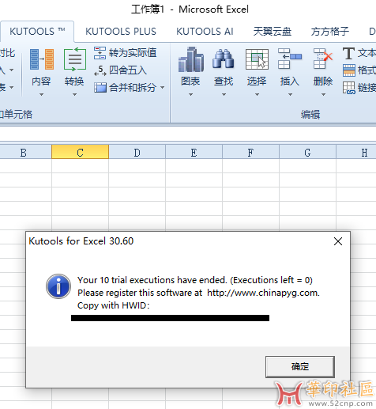
Task: Select column D header
Action: pyautogui.click(x=137, y=153)
